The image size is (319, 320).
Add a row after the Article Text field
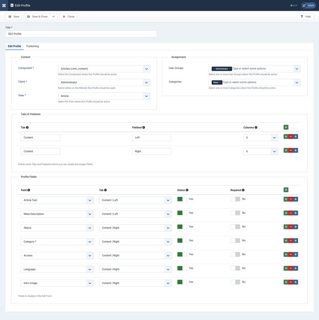click(x=286, y=199)
